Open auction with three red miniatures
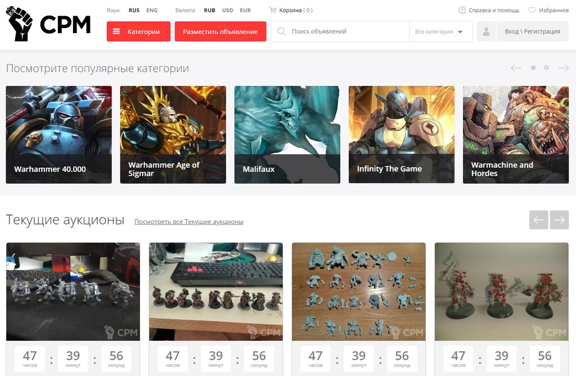 (501, 292)
